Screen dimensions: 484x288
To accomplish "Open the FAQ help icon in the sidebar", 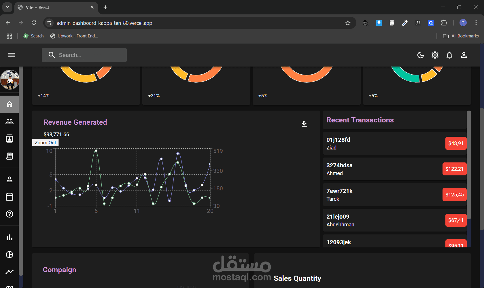I will point(10,214).
